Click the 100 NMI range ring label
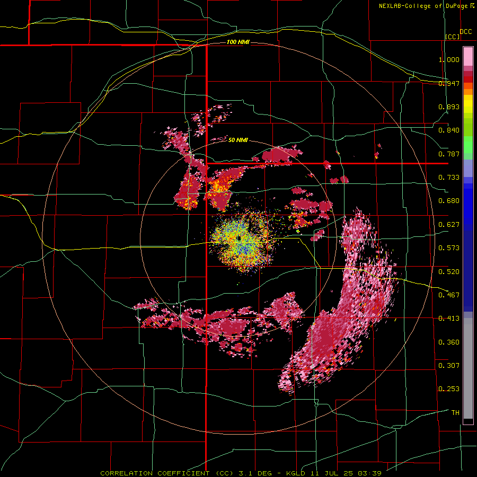Image resolution: width=477 pixels, height=477 pixels. click(x=238, y=42)
